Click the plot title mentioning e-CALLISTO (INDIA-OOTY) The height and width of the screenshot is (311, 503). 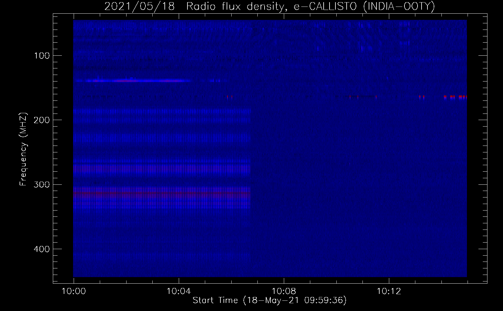[269, 6]
